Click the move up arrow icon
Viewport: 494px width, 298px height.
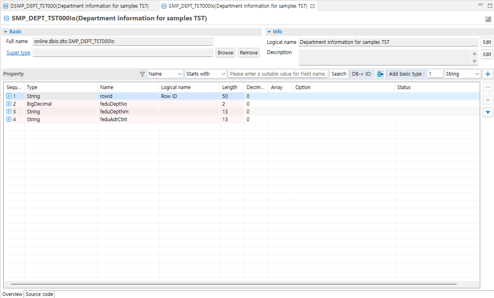[488, 100]
